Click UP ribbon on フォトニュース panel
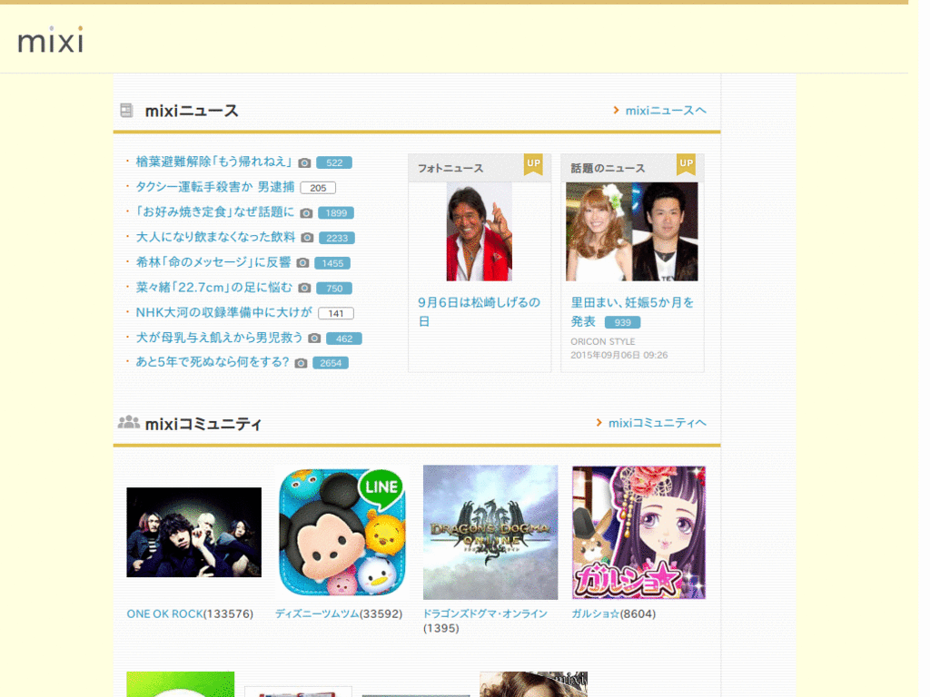 coord(533,164)
